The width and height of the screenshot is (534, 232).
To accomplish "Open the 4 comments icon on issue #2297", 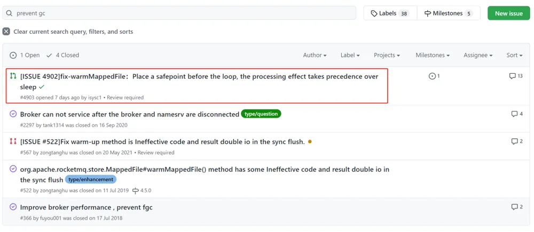I will (517, 114).
